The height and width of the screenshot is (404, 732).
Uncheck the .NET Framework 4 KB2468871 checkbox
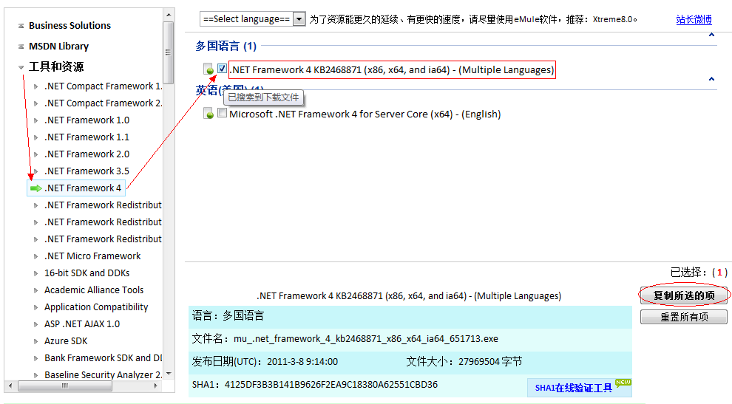tap(223, 69)
